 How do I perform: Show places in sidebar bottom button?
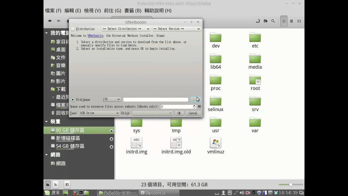click(x=48, y=185)
